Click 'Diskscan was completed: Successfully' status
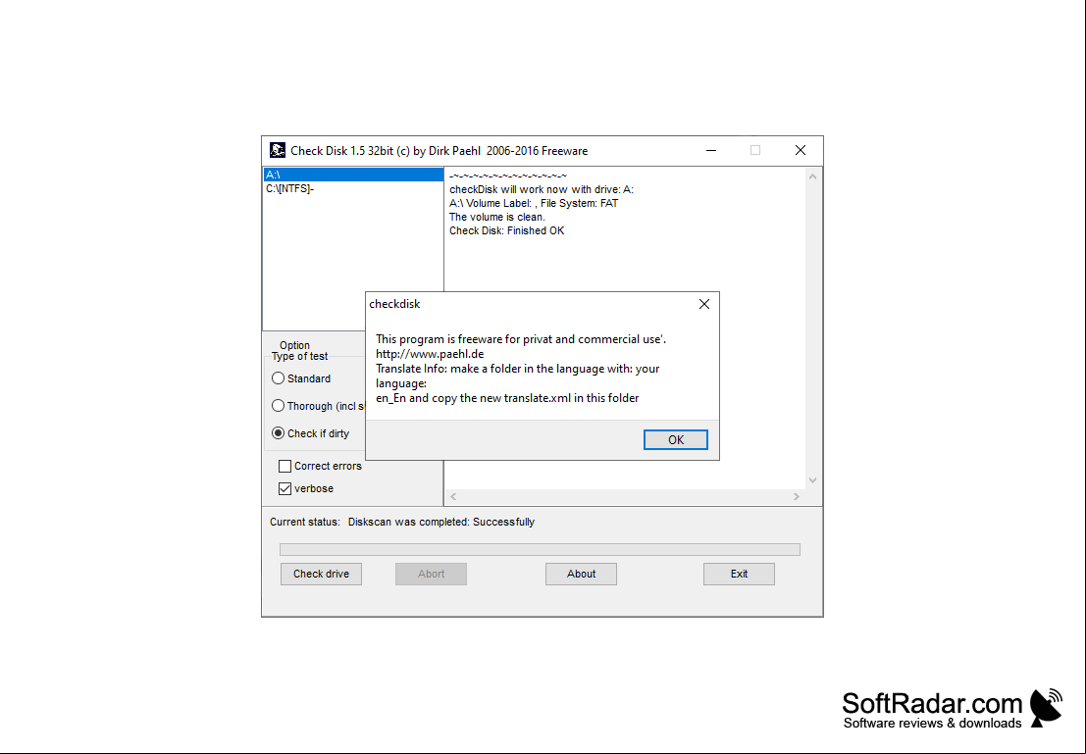Image resolution: width=1086 pixels, height=754 pixels. pos(441,522)
